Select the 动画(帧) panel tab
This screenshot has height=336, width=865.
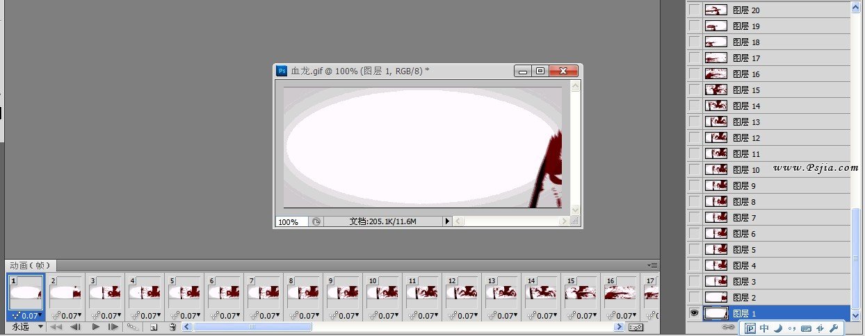31,265
